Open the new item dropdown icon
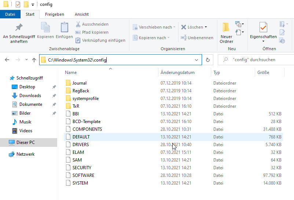This screenshot has width=294, height=200. click(240, 24)
